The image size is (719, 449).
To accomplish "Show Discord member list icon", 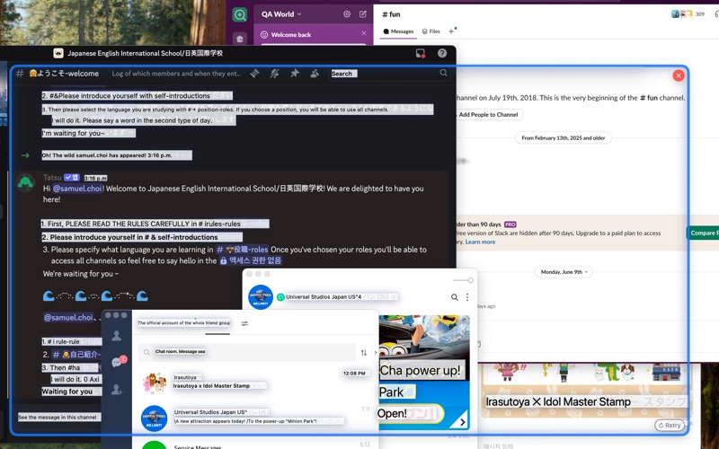I will (315, 74).
